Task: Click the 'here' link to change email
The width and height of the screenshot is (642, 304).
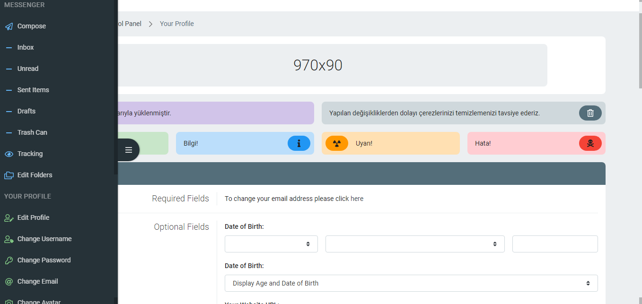Action: click(357, 199)
